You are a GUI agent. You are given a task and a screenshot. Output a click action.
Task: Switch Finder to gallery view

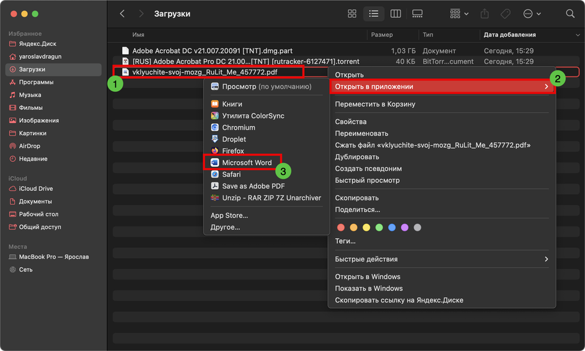click(x=417, y=14)
